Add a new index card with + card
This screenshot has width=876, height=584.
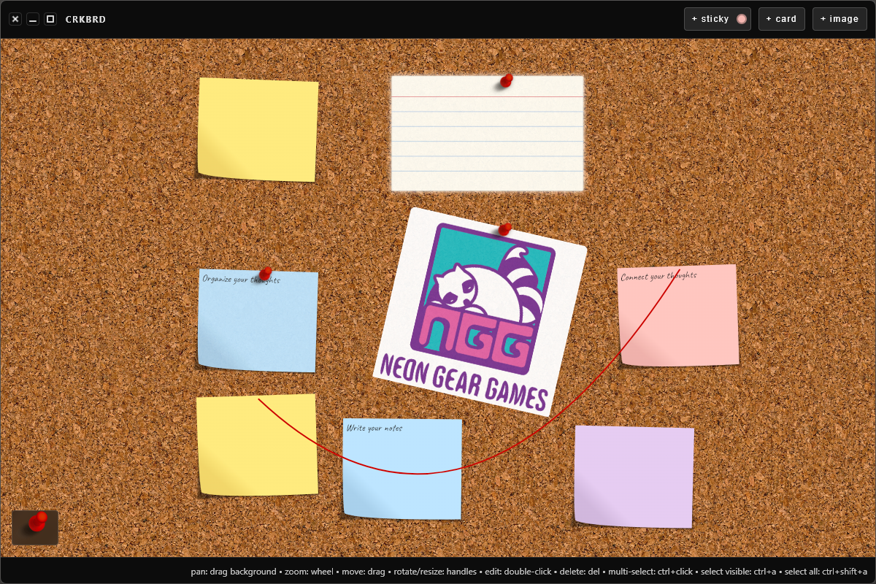point(782,19)
